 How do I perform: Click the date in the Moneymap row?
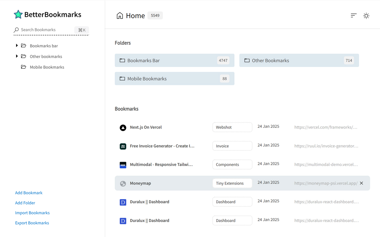tap(268, 182)
